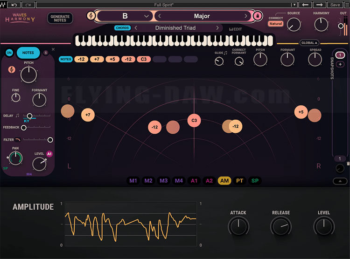Click the treble clef key icon near B
350x259 pixels.
tap(91, 15)
